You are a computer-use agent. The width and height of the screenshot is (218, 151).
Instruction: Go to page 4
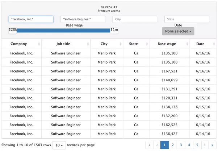(189, 145)
